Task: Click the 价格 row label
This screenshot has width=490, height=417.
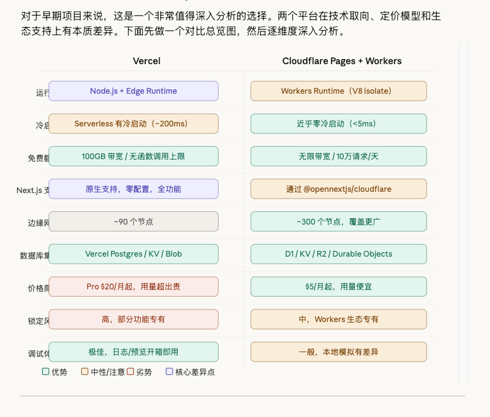Action: pos(38,288)
